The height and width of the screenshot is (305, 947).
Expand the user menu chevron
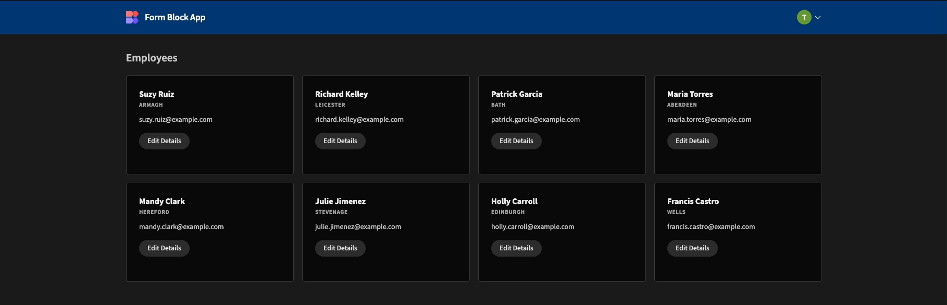(x=818, y=17)
